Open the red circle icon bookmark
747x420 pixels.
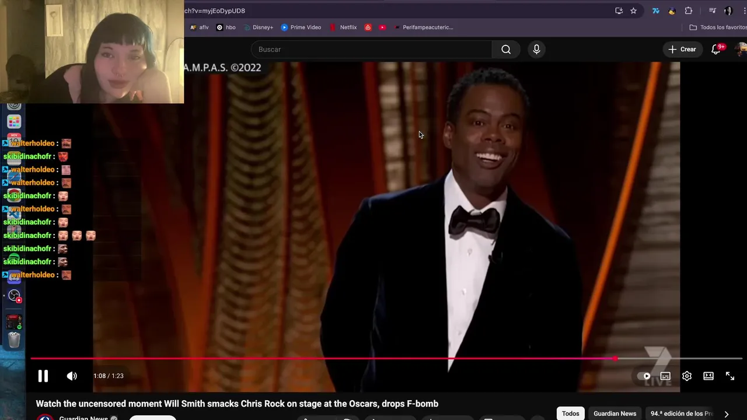coord(368,27)
